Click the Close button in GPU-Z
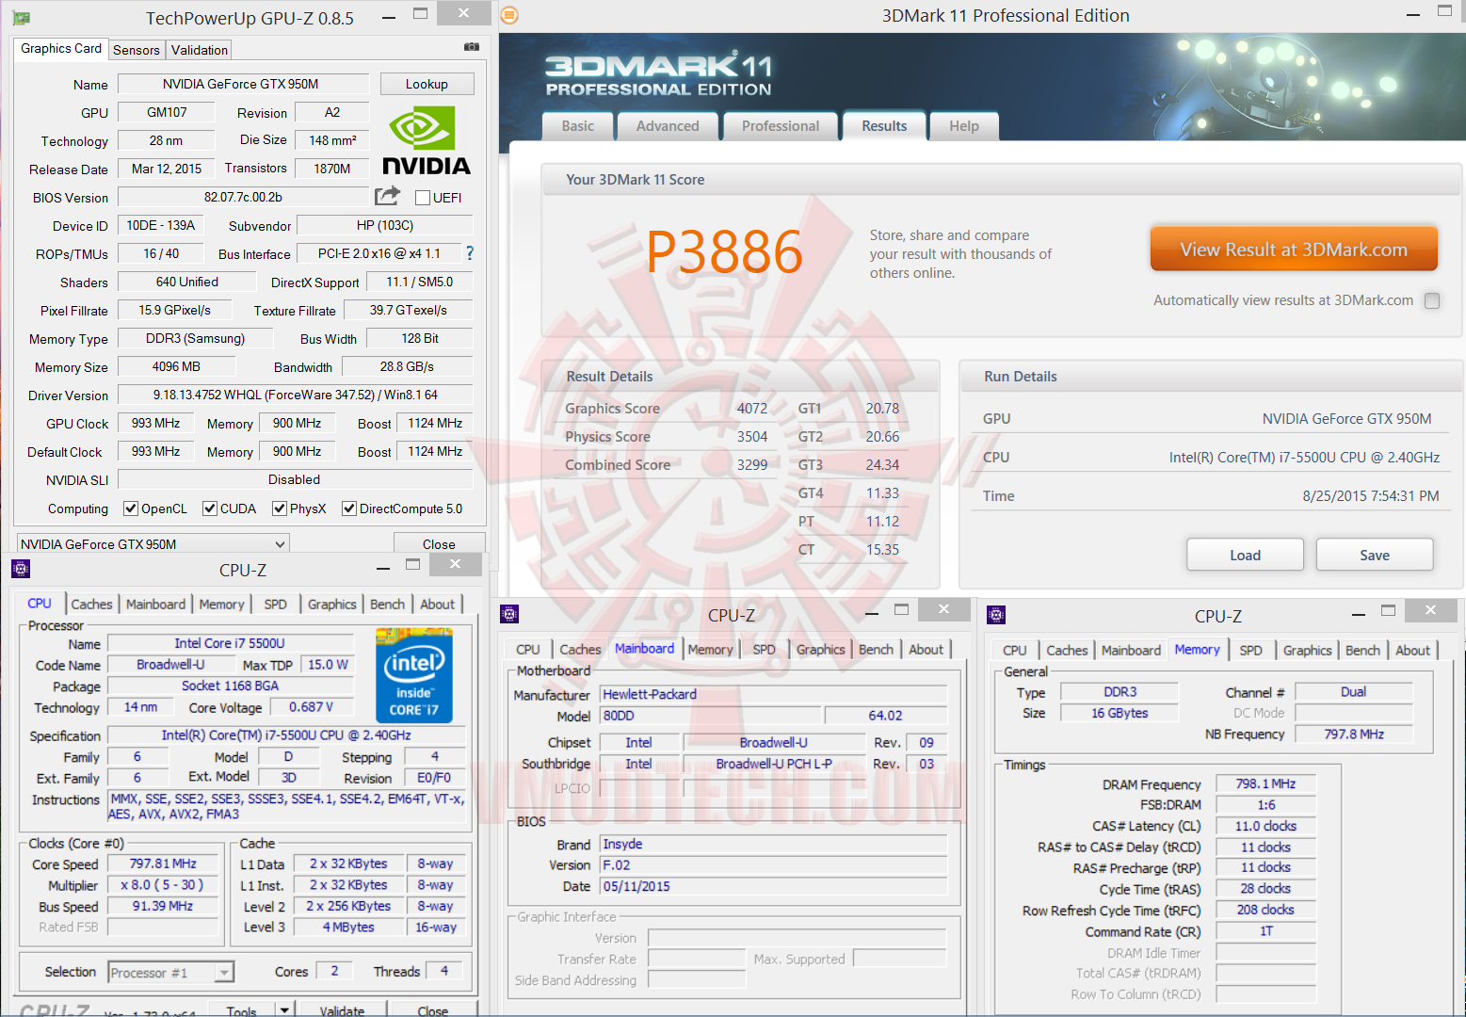The image size is (1466, 1017). click(439, 544)
